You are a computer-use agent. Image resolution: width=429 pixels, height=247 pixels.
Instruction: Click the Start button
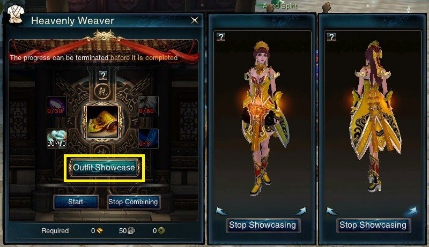(x=76, y=202)
